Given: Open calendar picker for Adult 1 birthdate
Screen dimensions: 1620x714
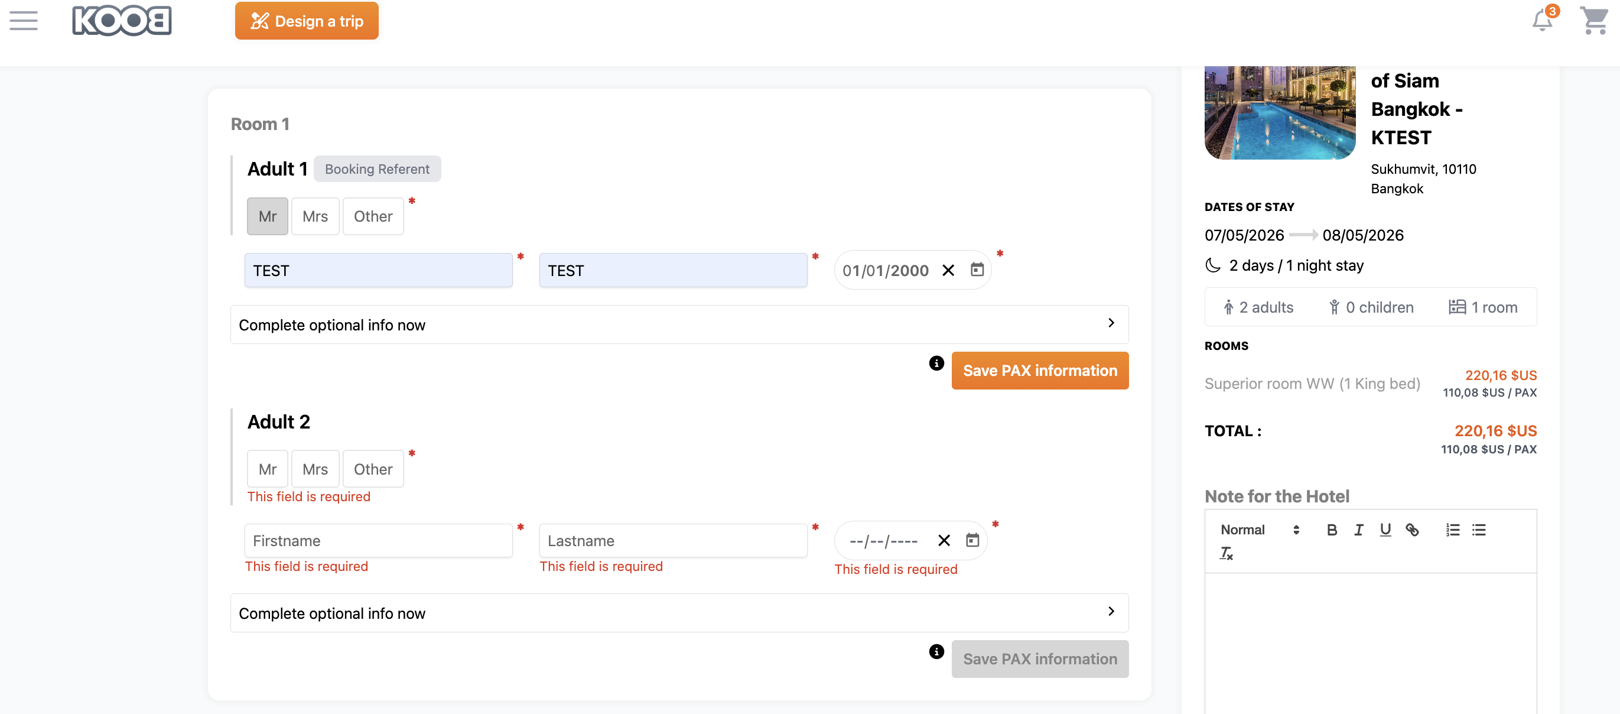Looking at the screenshot, I should (977, 270).
